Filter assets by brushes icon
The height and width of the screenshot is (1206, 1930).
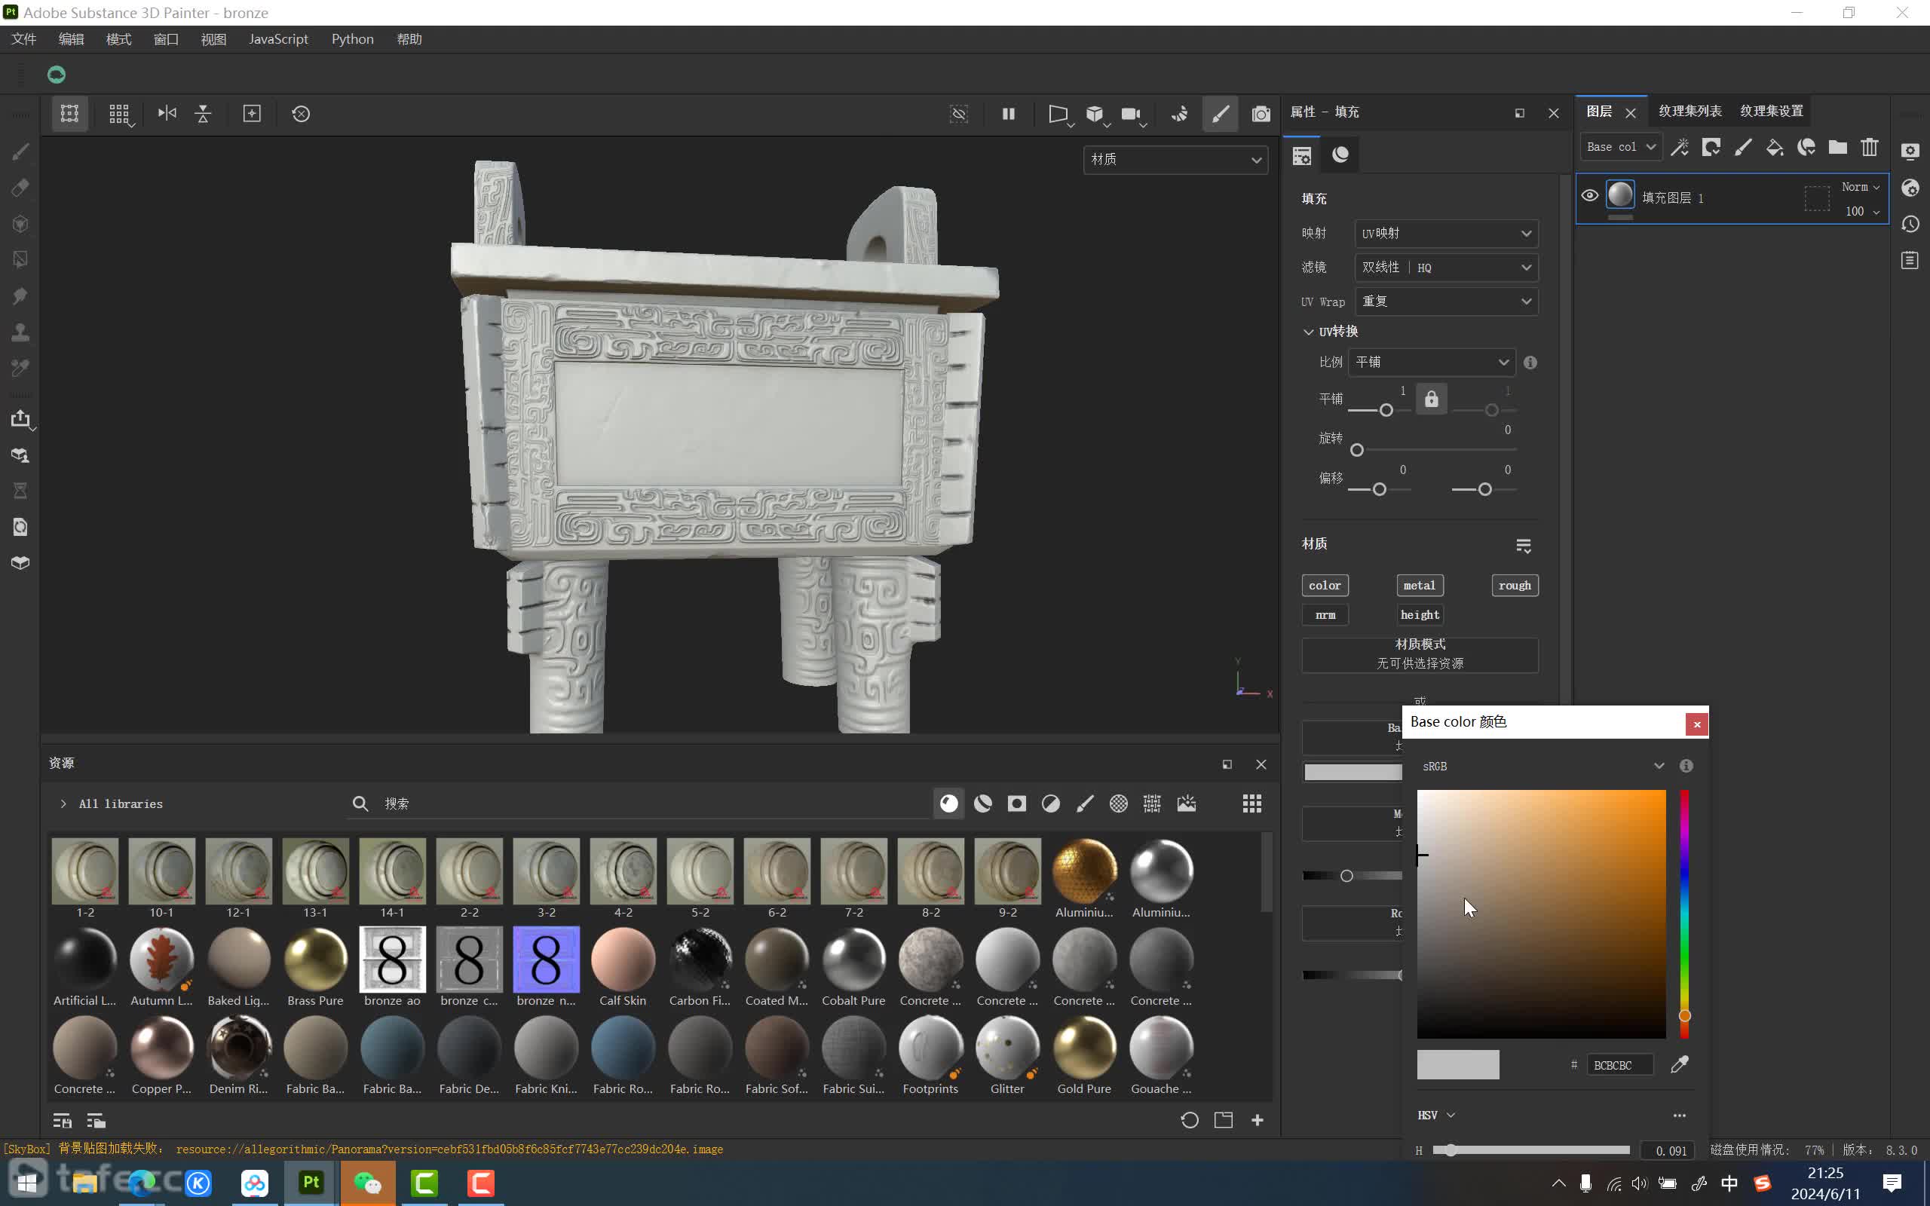[x=1085, y=803]
